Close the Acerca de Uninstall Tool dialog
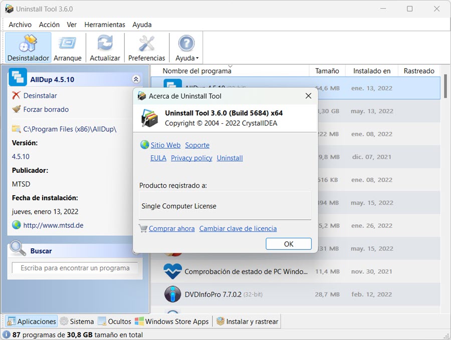451x340 pixels. [x=308, y=96]
